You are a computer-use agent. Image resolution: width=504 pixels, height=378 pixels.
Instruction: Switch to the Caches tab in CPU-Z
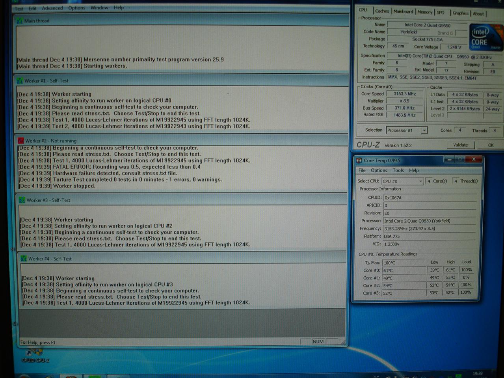coord(382,11)
